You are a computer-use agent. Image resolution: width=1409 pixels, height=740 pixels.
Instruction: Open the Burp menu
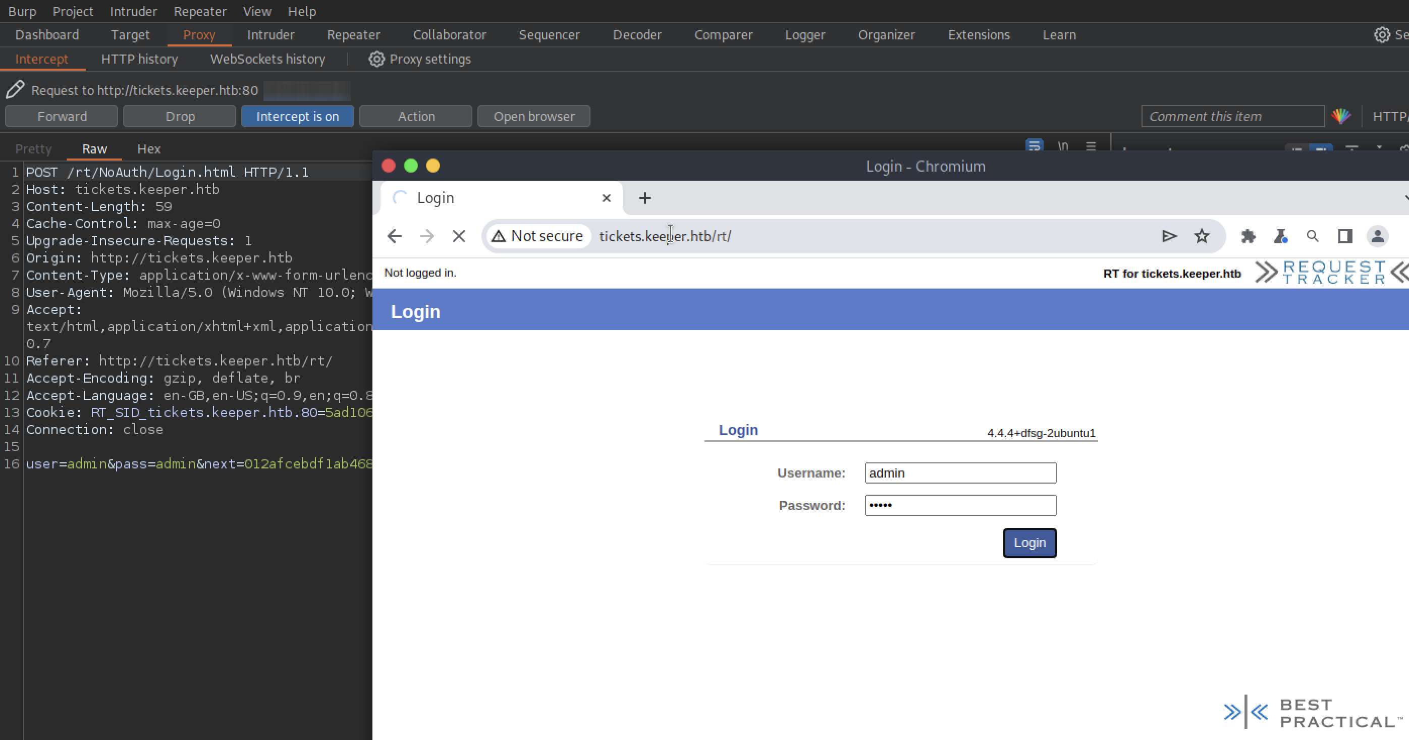[x=22, y=12]
